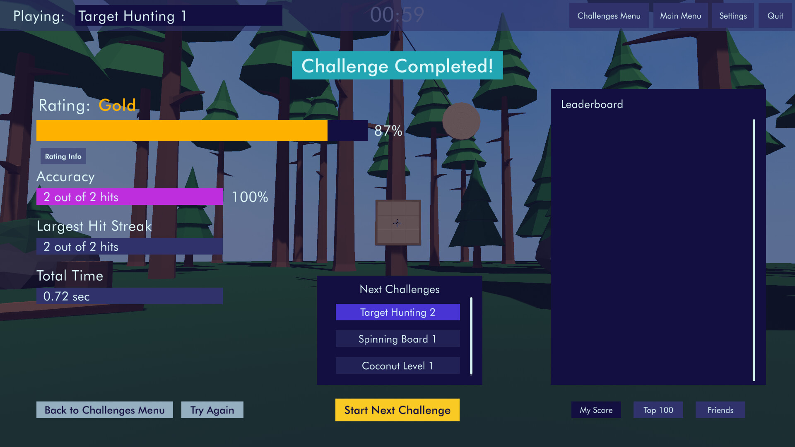Open the Rating Info panel
The height and width of the screenshot is (447, 795).
63,156
